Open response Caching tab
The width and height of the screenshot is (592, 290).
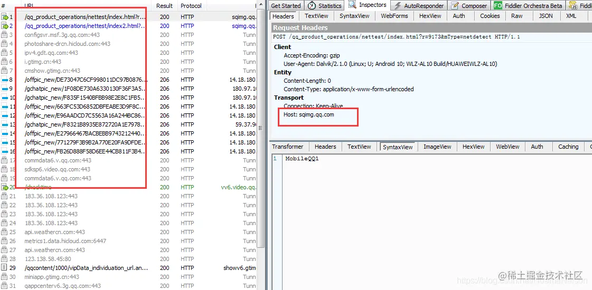pyautogui.click(x=568, y=147)
